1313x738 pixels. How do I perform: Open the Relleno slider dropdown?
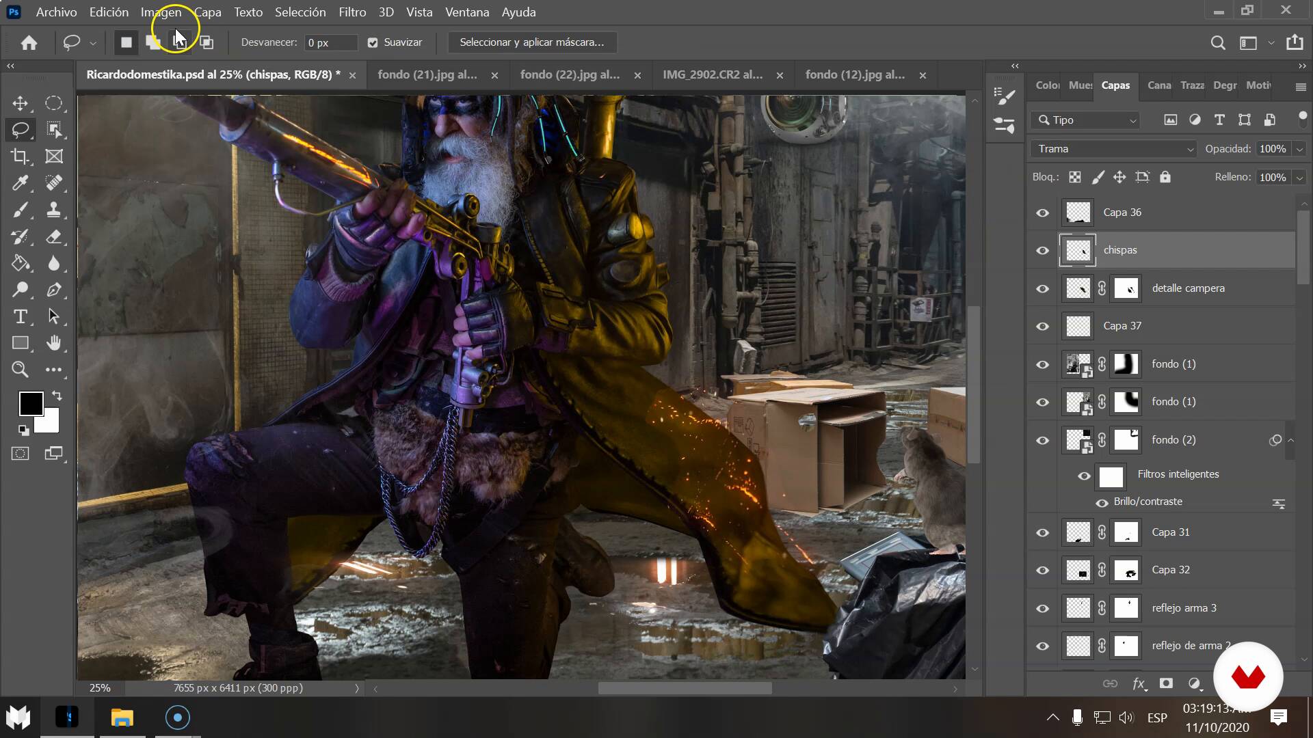click(1299, 178)
